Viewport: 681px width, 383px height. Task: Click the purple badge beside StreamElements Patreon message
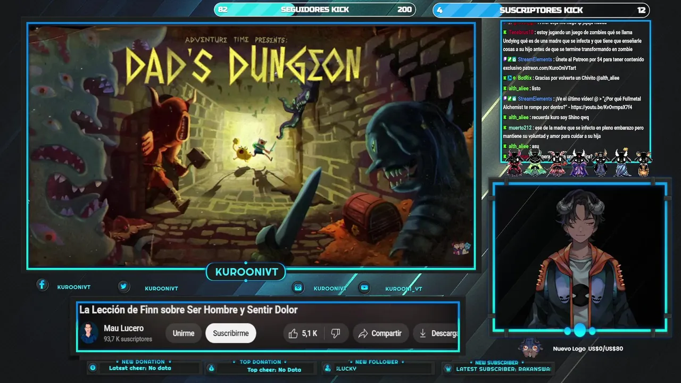pos(505,60)
